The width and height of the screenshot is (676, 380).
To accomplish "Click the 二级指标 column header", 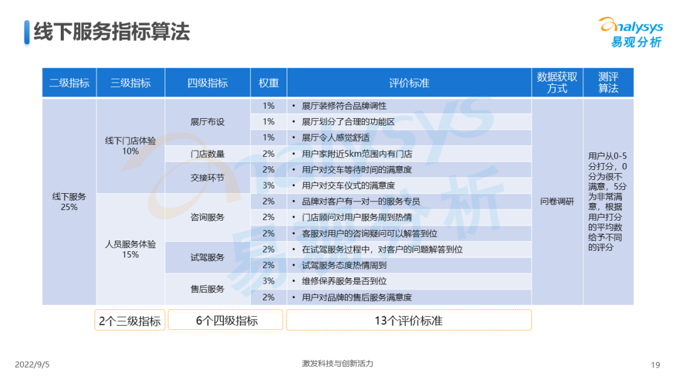I will (69, 83).
